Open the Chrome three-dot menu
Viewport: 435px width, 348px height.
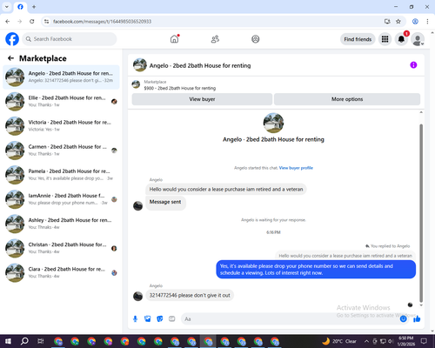[427, 22]
